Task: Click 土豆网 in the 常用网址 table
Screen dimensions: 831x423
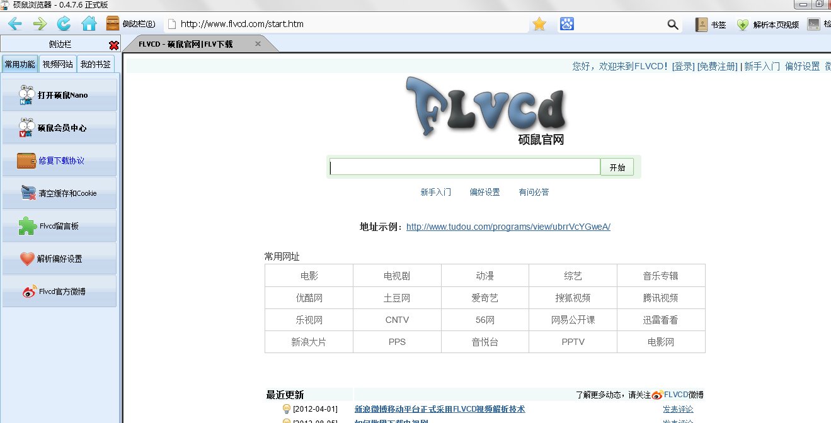Action: click(397, 297)
